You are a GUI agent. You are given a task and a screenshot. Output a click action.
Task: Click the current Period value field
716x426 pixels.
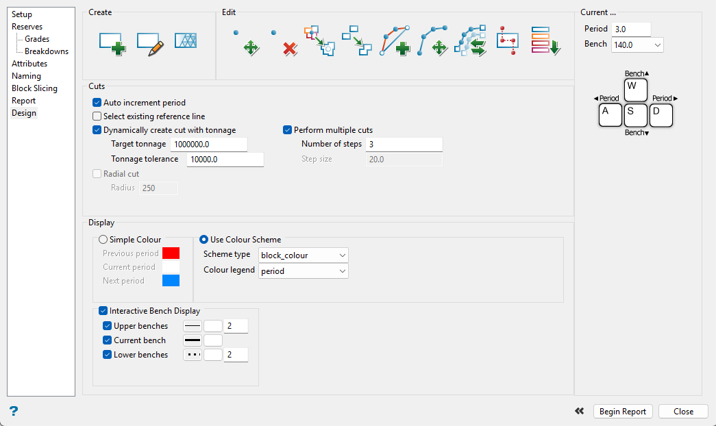pyautogui.click(x=631, y=29)
